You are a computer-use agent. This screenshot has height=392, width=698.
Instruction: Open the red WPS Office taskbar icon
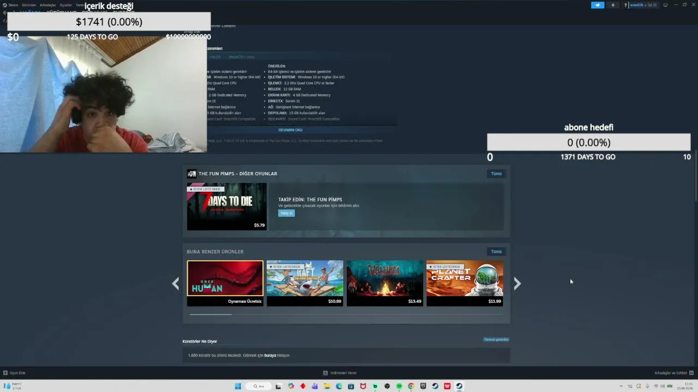pyautogui.click(x=447, y=387)
